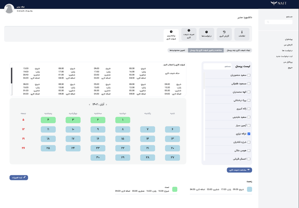The image size is (299, 208).
Task: Select day 1 on the calendar
Action: (123, 120)
